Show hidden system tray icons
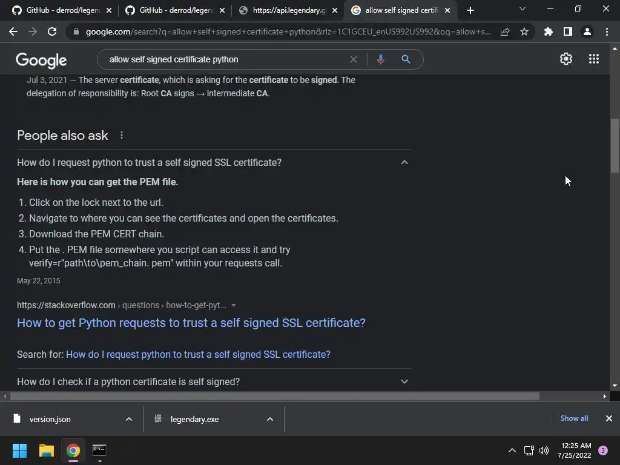 (512, 450)
